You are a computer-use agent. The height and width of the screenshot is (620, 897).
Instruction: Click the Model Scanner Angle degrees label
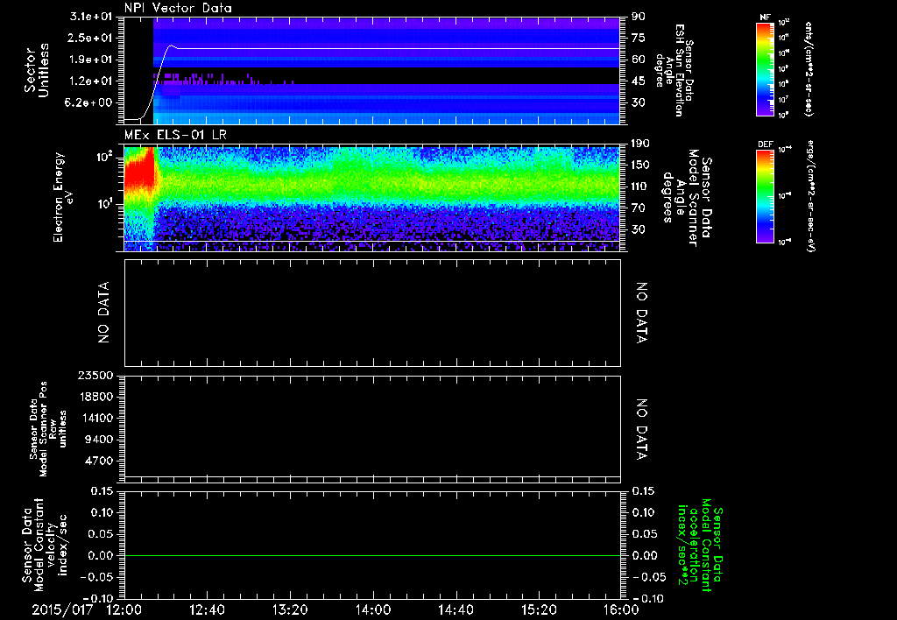(x=687, y=198)
